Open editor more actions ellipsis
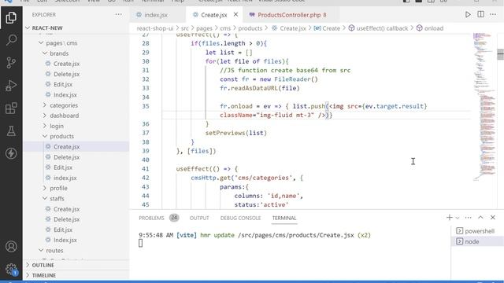 [x=493, y=15]
